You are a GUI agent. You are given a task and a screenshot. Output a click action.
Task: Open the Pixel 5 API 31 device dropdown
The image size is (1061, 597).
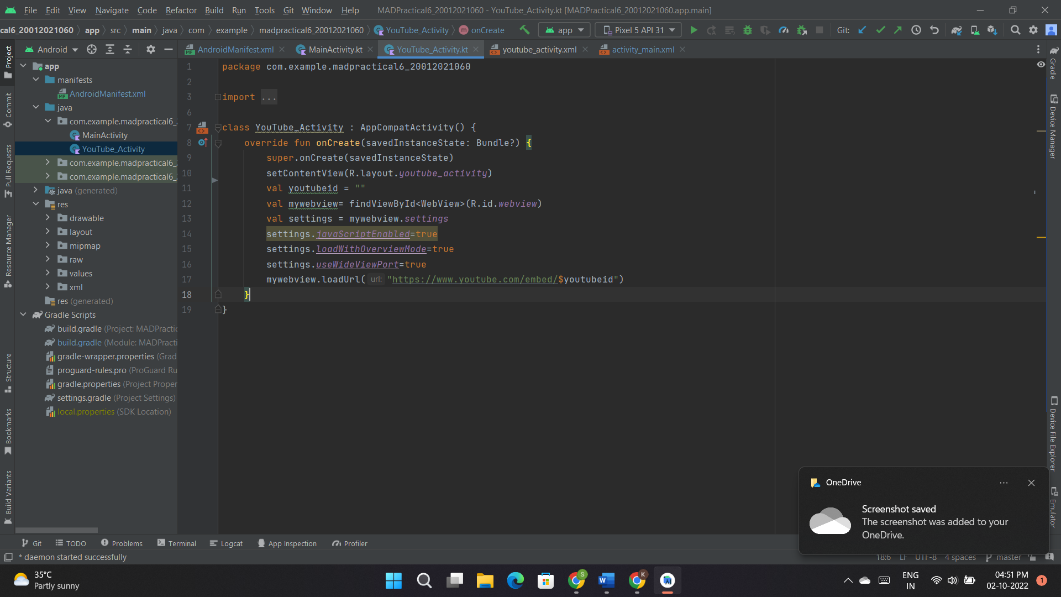(x=637, y=30)
